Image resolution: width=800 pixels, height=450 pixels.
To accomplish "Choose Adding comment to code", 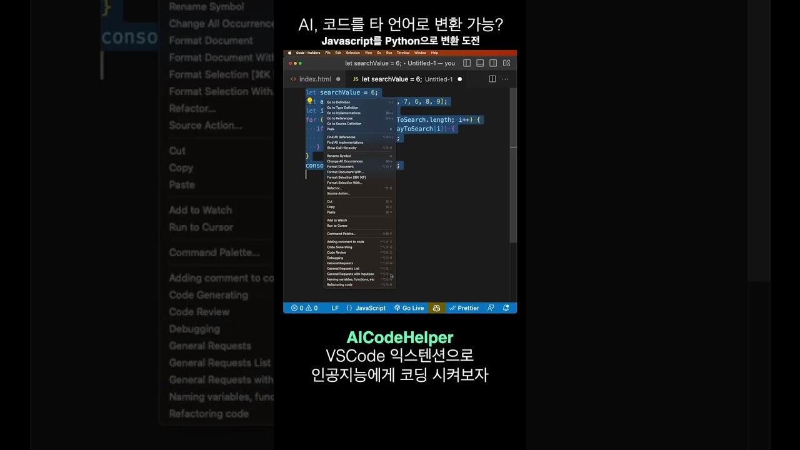I will pyautogui.click(x=359, y=242).
